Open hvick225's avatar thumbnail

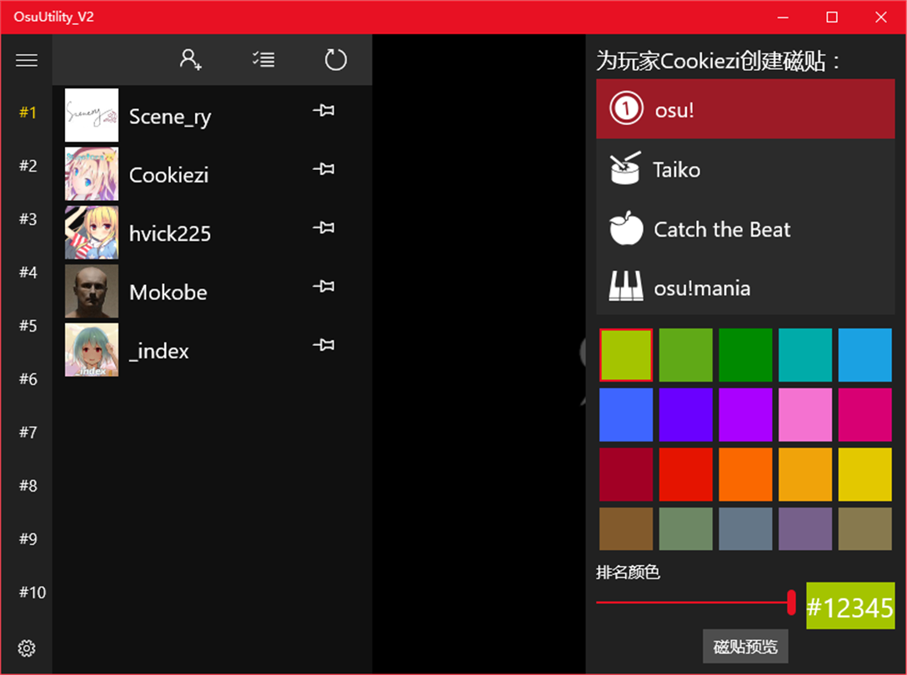coord(92,232)
